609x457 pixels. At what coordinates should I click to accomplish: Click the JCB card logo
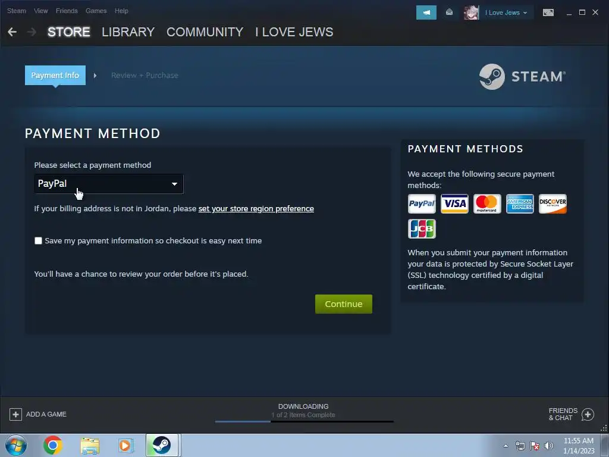click(422, 228)
